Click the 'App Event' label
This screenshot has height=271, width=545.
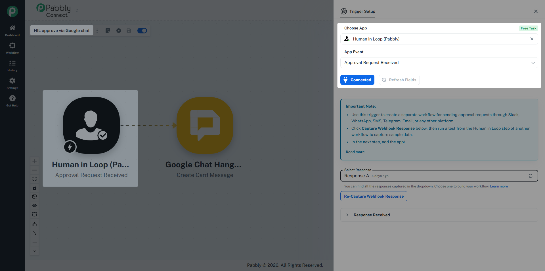click(354, 52)
